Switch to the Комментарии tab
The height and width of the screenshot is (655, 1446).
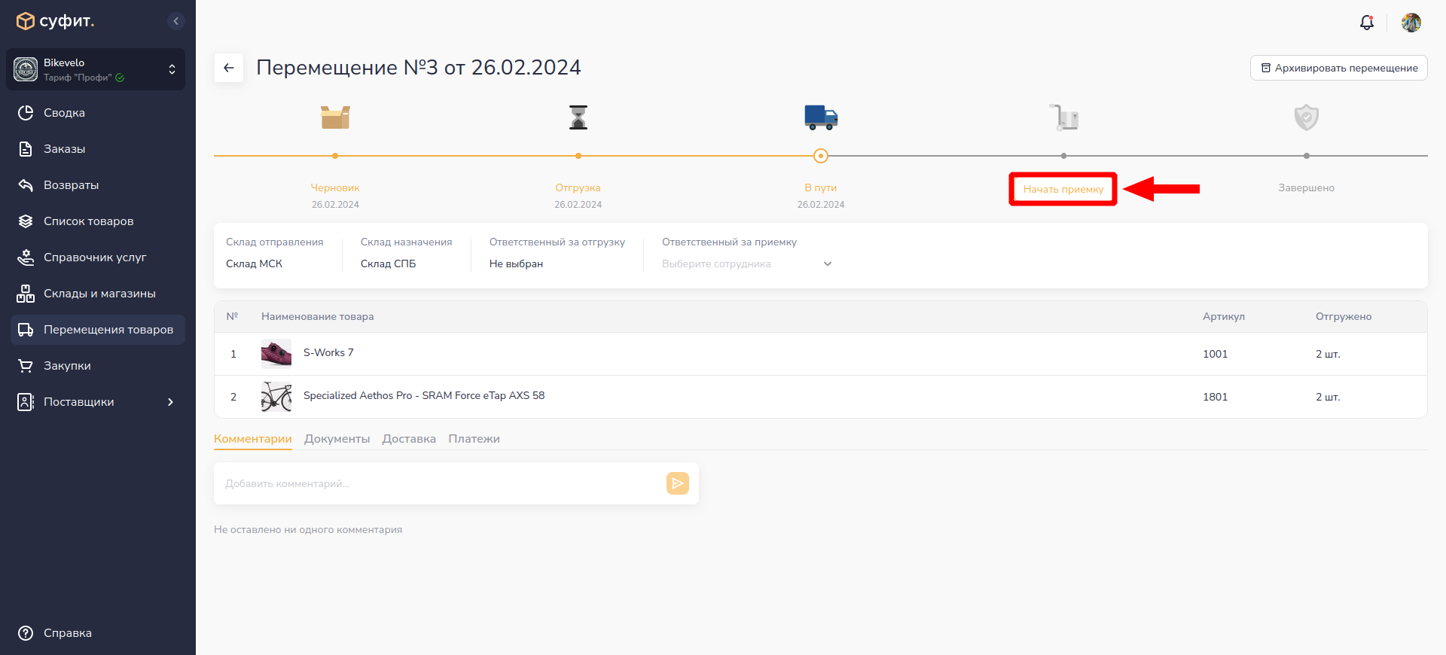[x=253, y=439]
